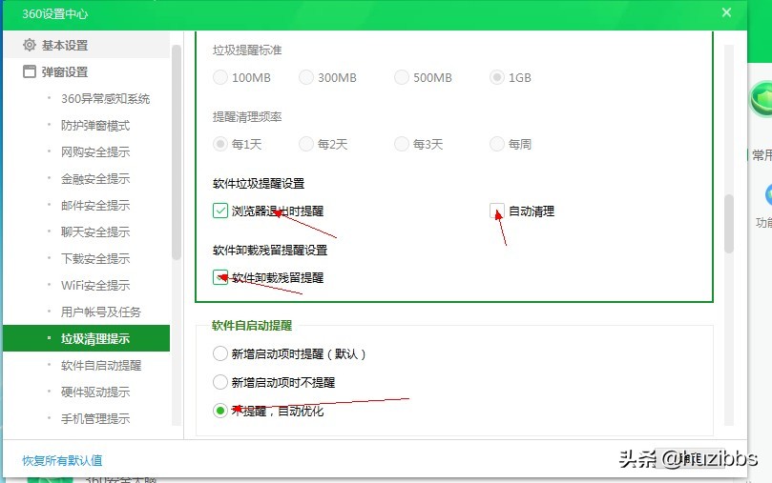Open 360异常感知系统 settings page
The height and width of the screenshot is (483, 772).
(x=105, y=99)
